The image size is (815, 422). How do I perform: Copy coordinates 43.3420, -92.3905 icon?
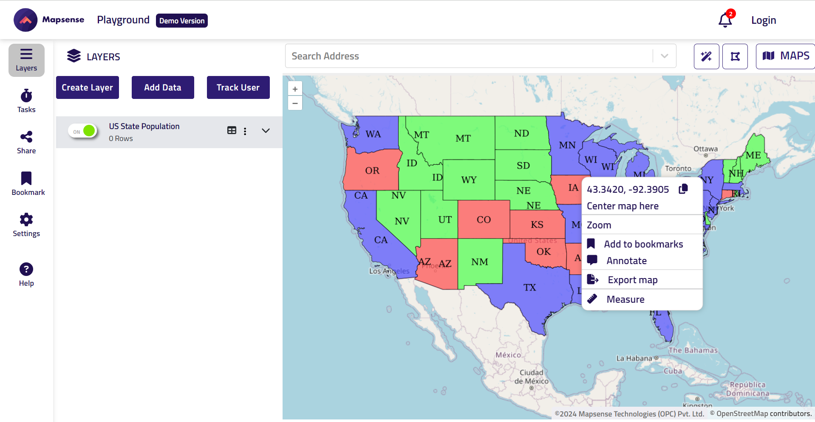click(x=683, y=189)
